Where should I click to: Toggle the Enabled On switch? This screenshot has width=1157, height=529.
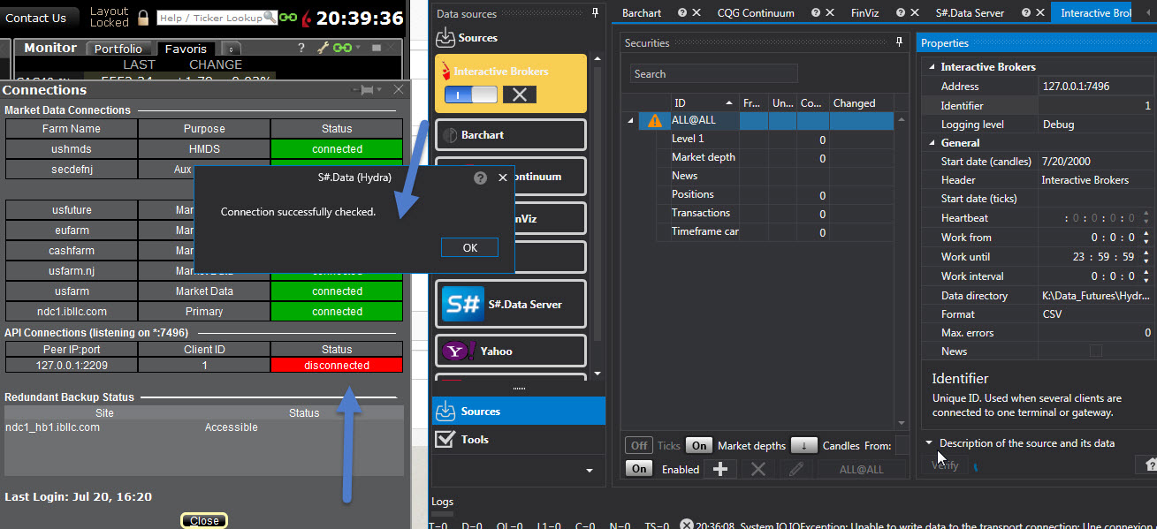tap(639, 469)
